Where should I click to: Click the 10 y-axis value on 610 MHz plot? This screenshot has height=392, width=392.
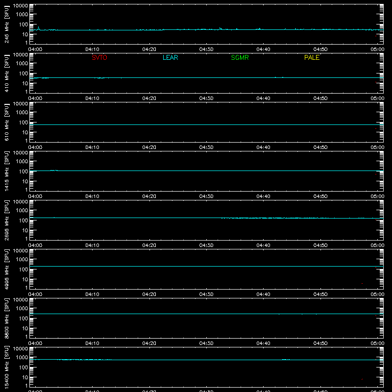[25, 132]
